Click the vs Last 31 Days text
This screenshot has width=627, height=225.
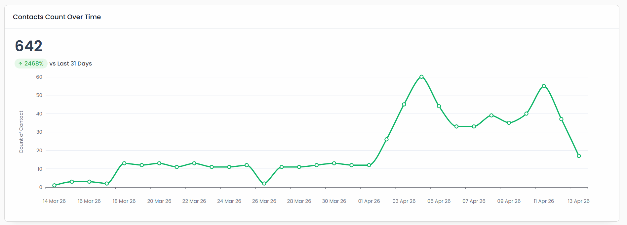(71, 64)
